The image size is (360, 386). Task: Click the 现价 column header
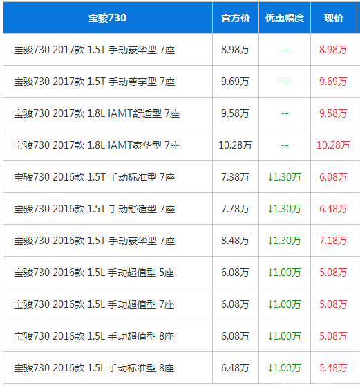pyautogui.click(x=334, y=18)
